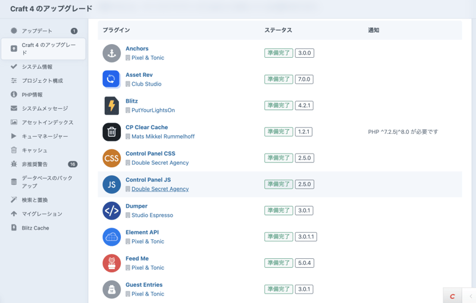Click the Control Panel CSS icon

tap(111, 158)
